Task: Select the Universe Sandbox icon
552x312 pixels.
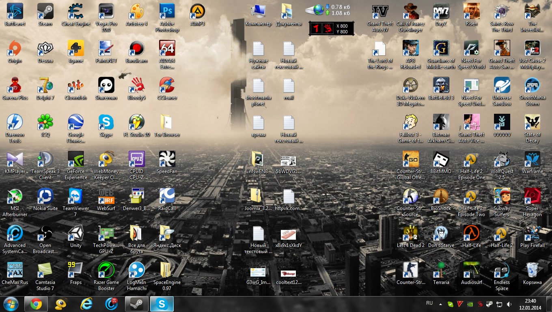Action: 502,92
